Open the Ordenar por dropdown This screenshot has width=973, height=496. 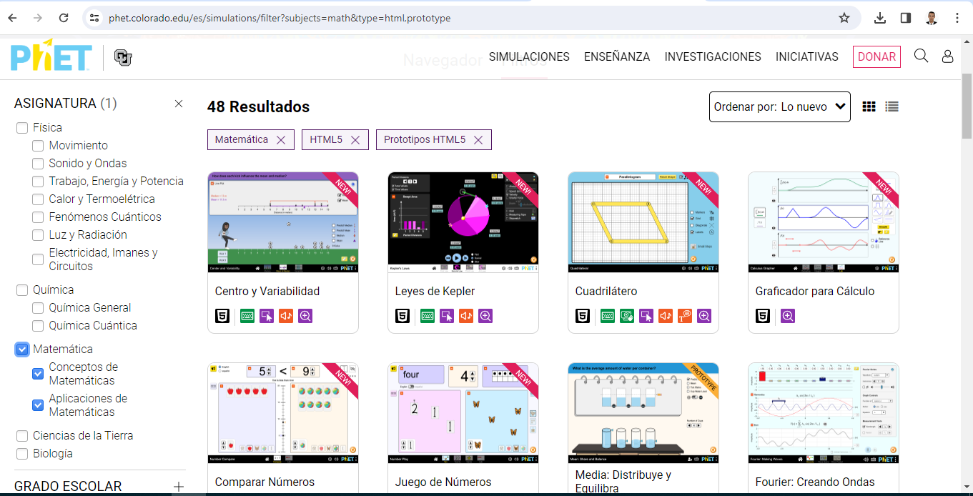(x=780, y=107)
